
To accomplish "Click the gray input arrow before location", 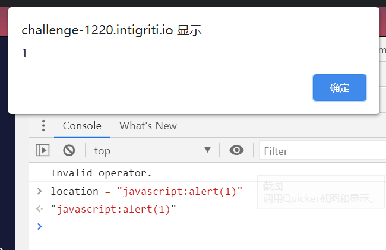I will 39,191.
